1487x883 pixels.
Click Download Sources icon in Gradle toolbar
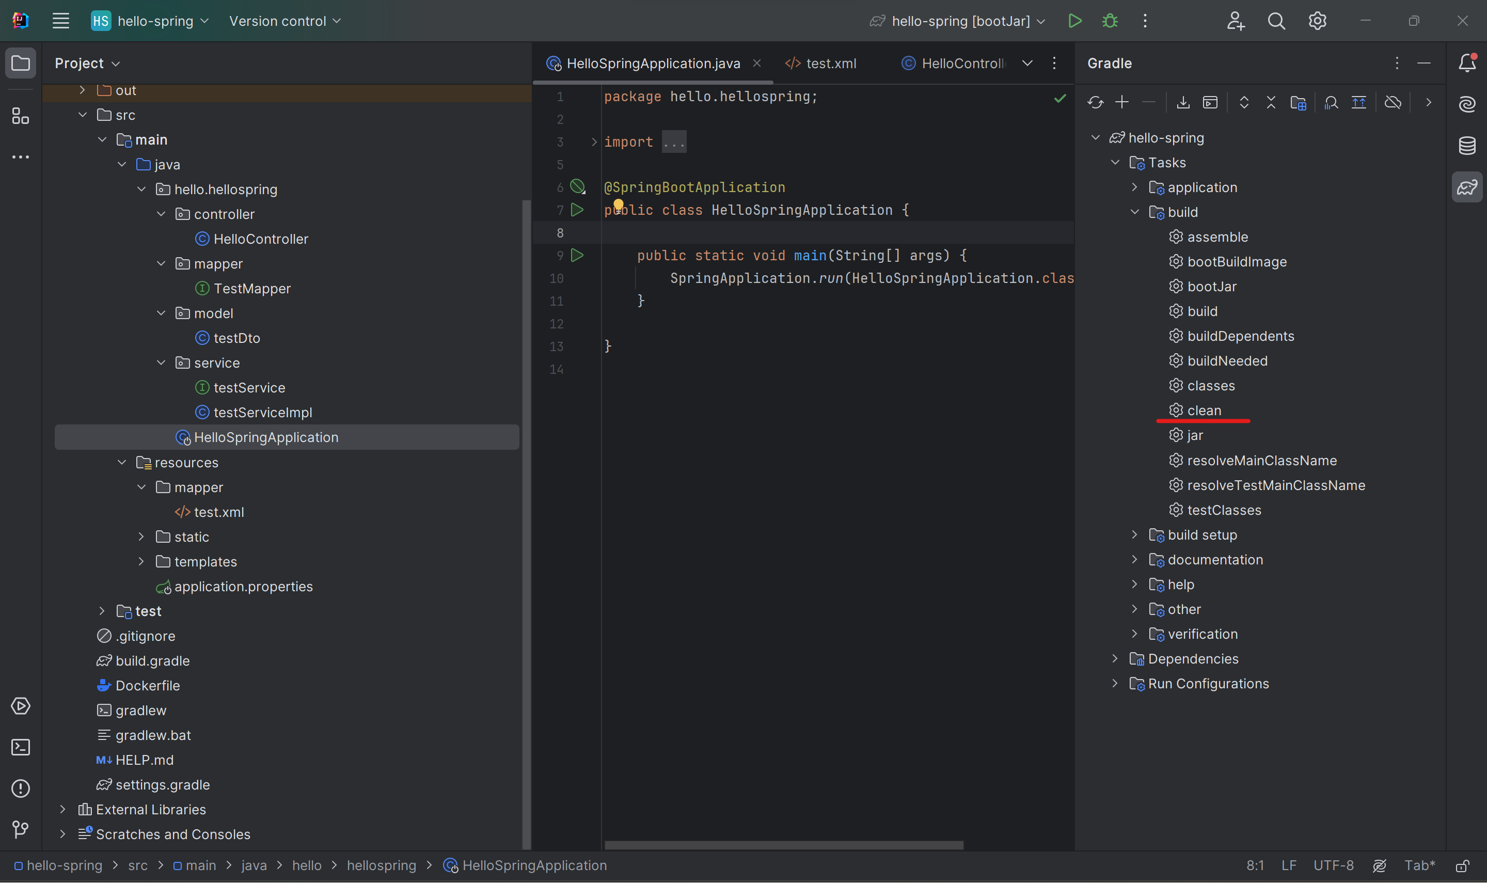1183,102
